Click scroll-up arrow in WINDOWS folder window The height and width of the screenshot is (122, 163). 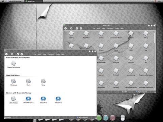pos(155,31)
